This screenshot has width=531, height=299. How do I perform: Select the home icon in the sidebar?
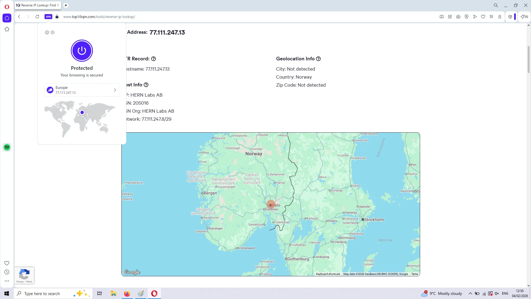pos(7,18)
